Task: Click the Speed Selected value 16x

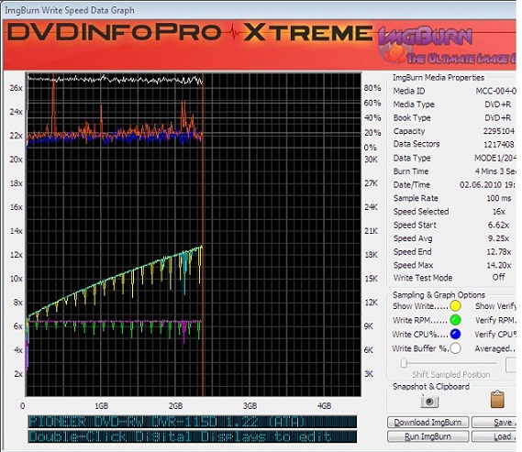Action: pos(499,212)
